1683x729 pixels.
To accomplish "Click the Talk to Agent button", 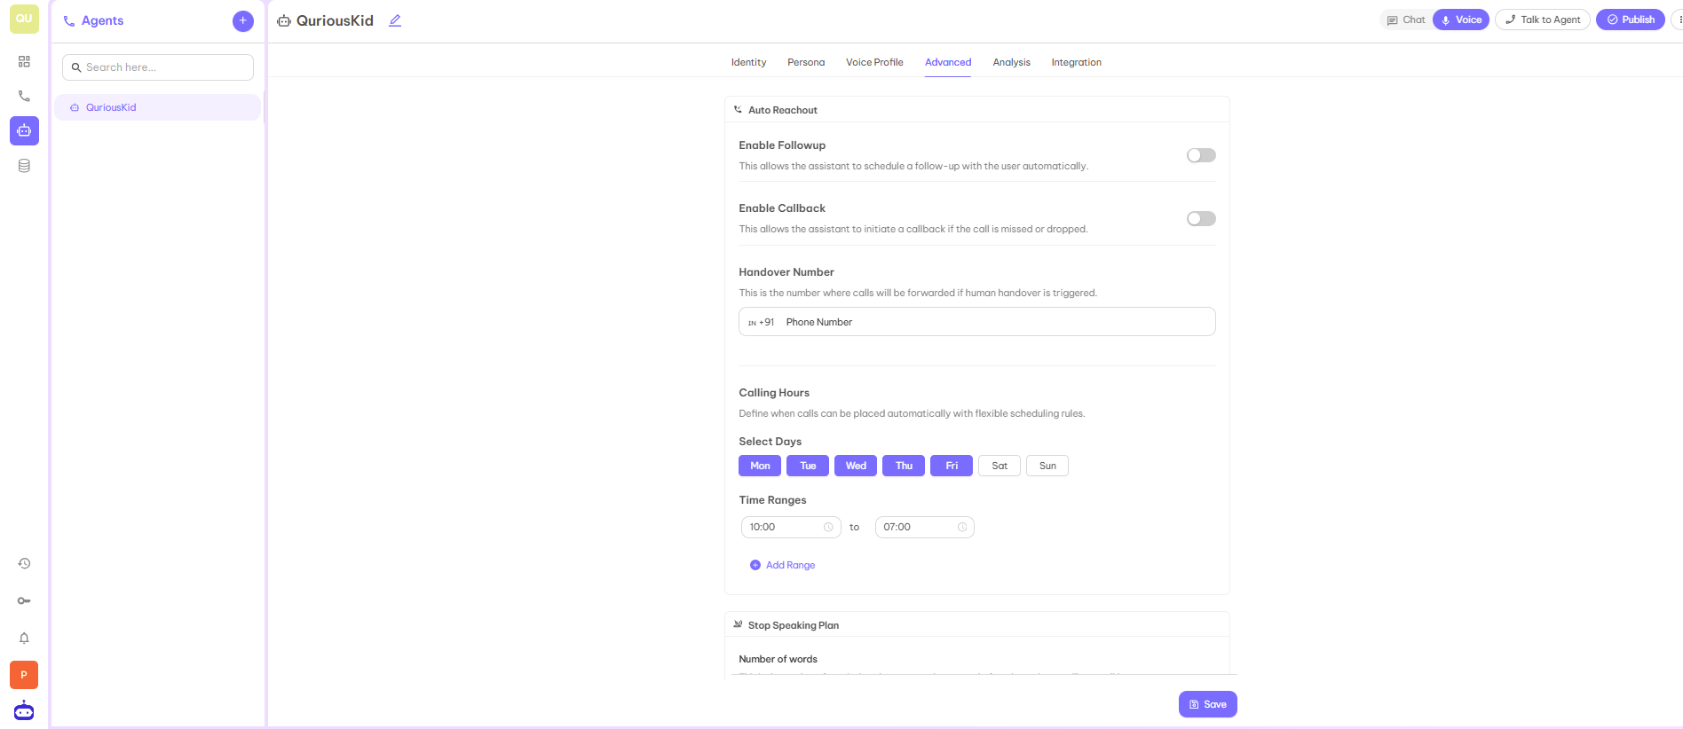I will (1543, 20).
